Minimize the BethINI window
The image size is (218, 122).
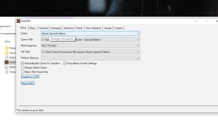(197, 21)
